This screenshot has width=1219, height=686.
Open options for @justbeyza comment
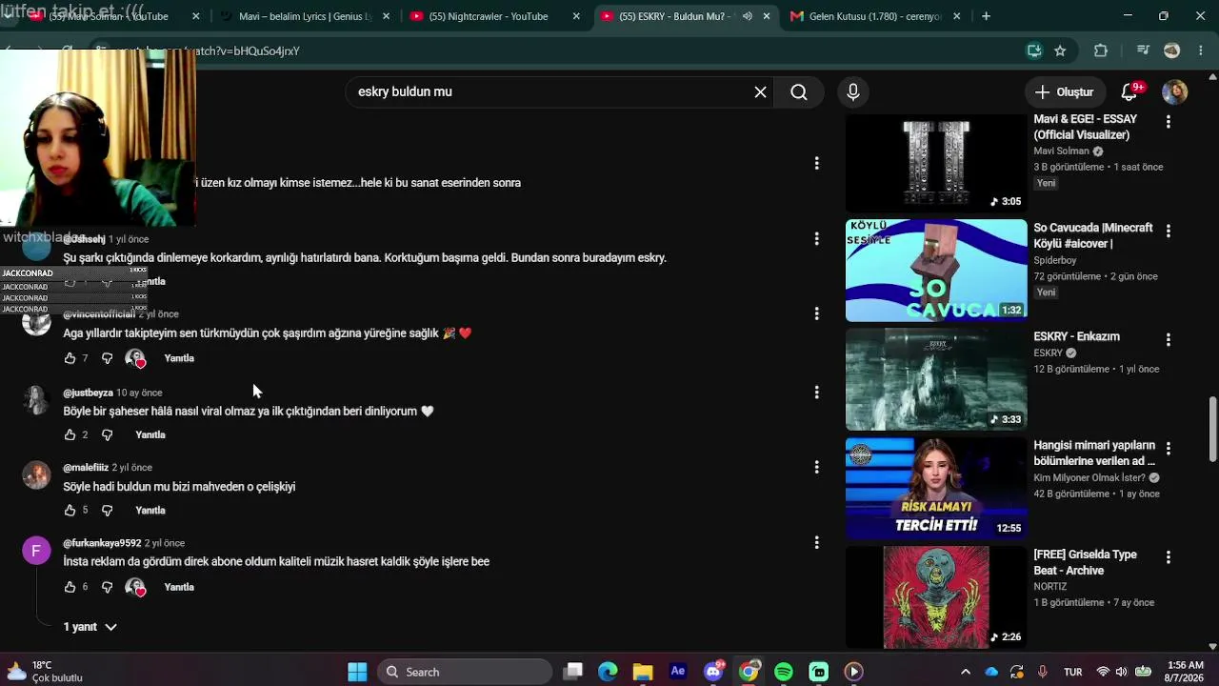pyautogui.click(x=816, y=393)
